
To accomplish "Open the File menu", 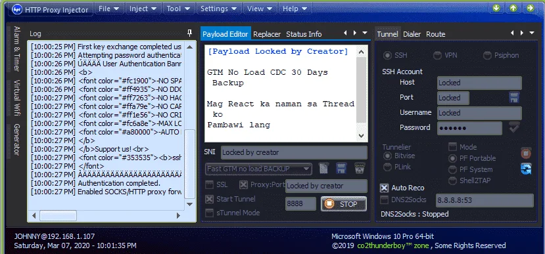I will (108, 9).
